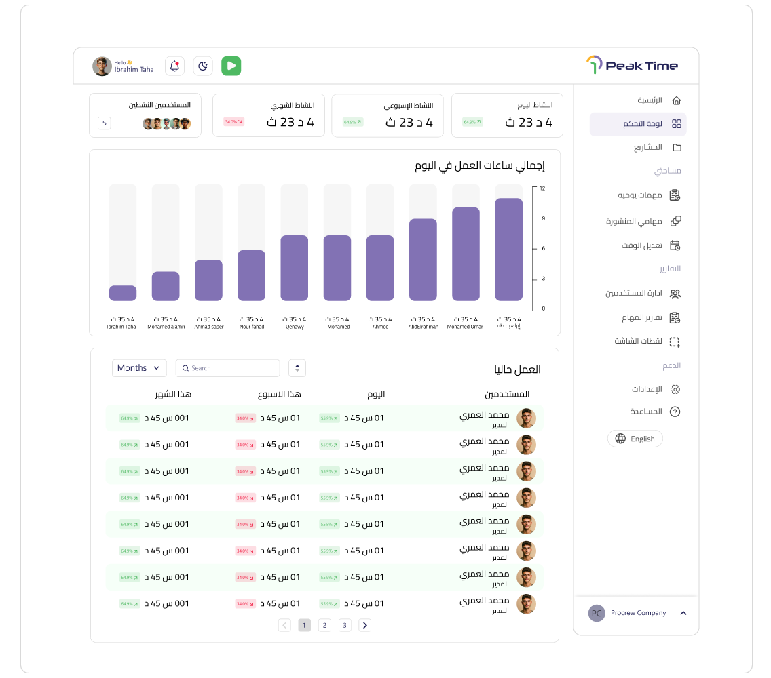The width and height of the screenshot is (771, 678).
Task: Select لوحة التحكم dashboard menu item
Action: pyautogui.click(x=638, y=124)
